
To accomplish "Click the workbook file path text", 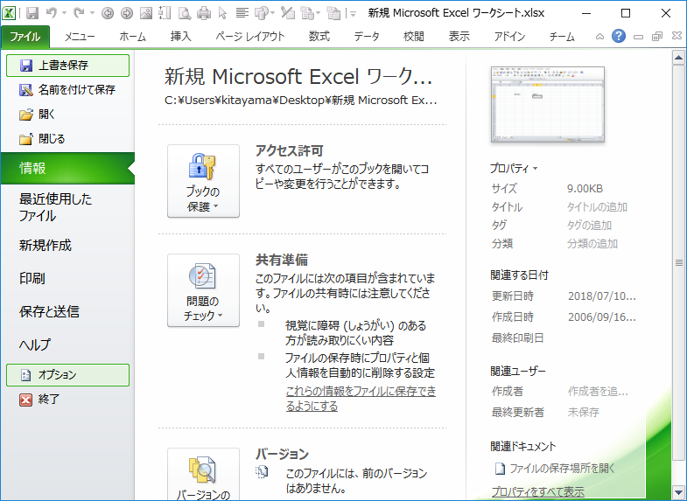I will [x=300, y=101].
